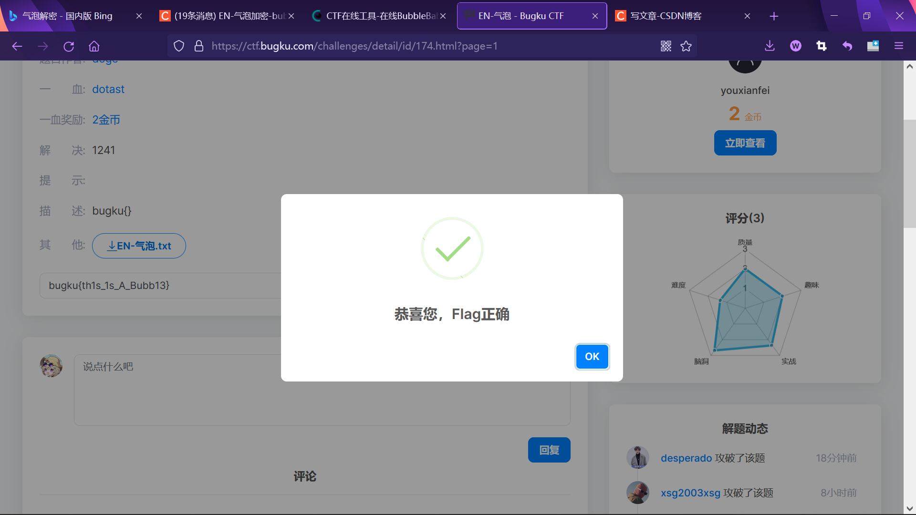Open the Firefox hamburger menu
The width and height of the screenshot is (916, 515).
(x=899, y=46)
